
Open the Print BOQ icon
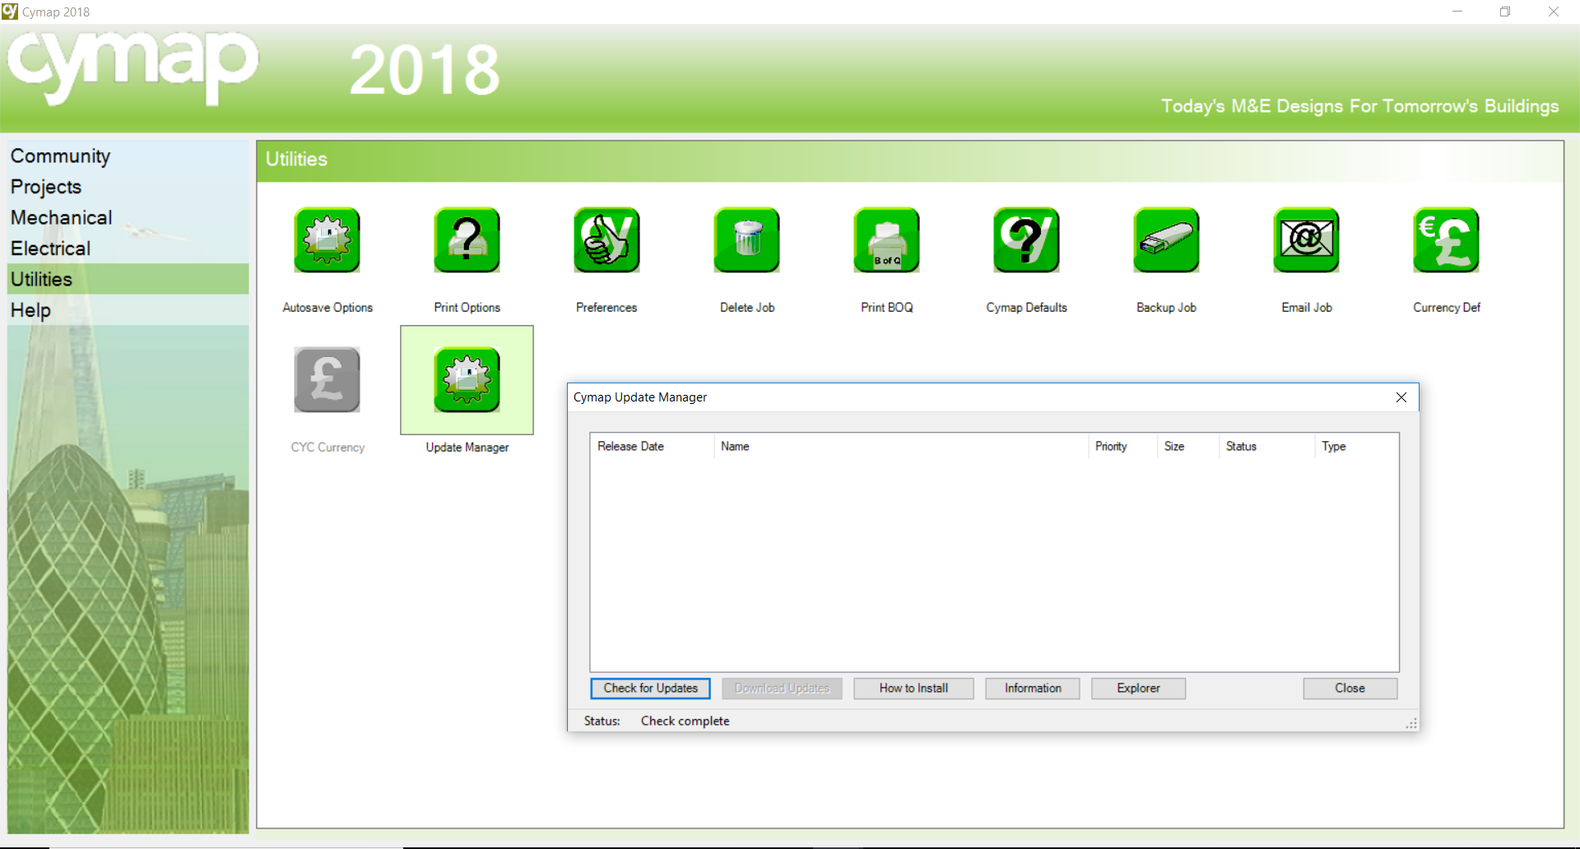[886, 239]
